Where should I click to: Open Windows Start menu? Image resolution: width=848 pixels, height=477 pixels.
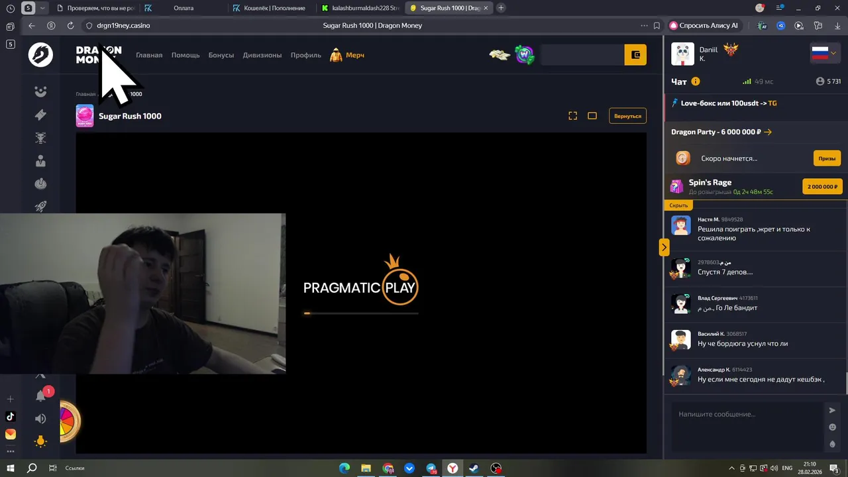[11, 468]
